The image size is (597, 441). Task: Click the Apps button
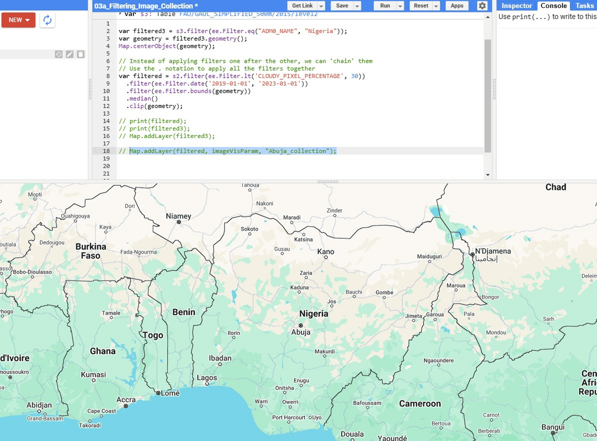[x=457, y=6]
